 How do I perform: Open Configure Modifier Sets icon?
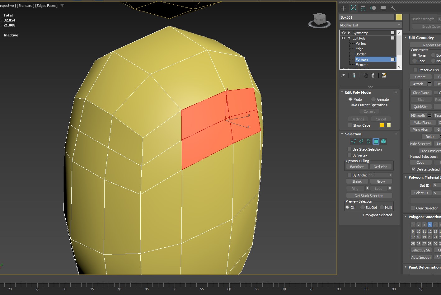(384, 75)
